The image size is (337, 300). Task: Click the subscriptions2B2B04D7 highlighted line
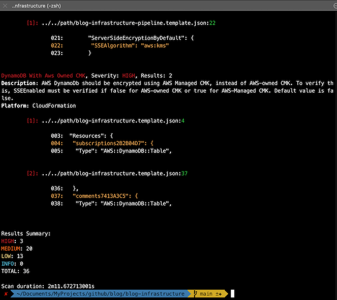tap(102, 143)
